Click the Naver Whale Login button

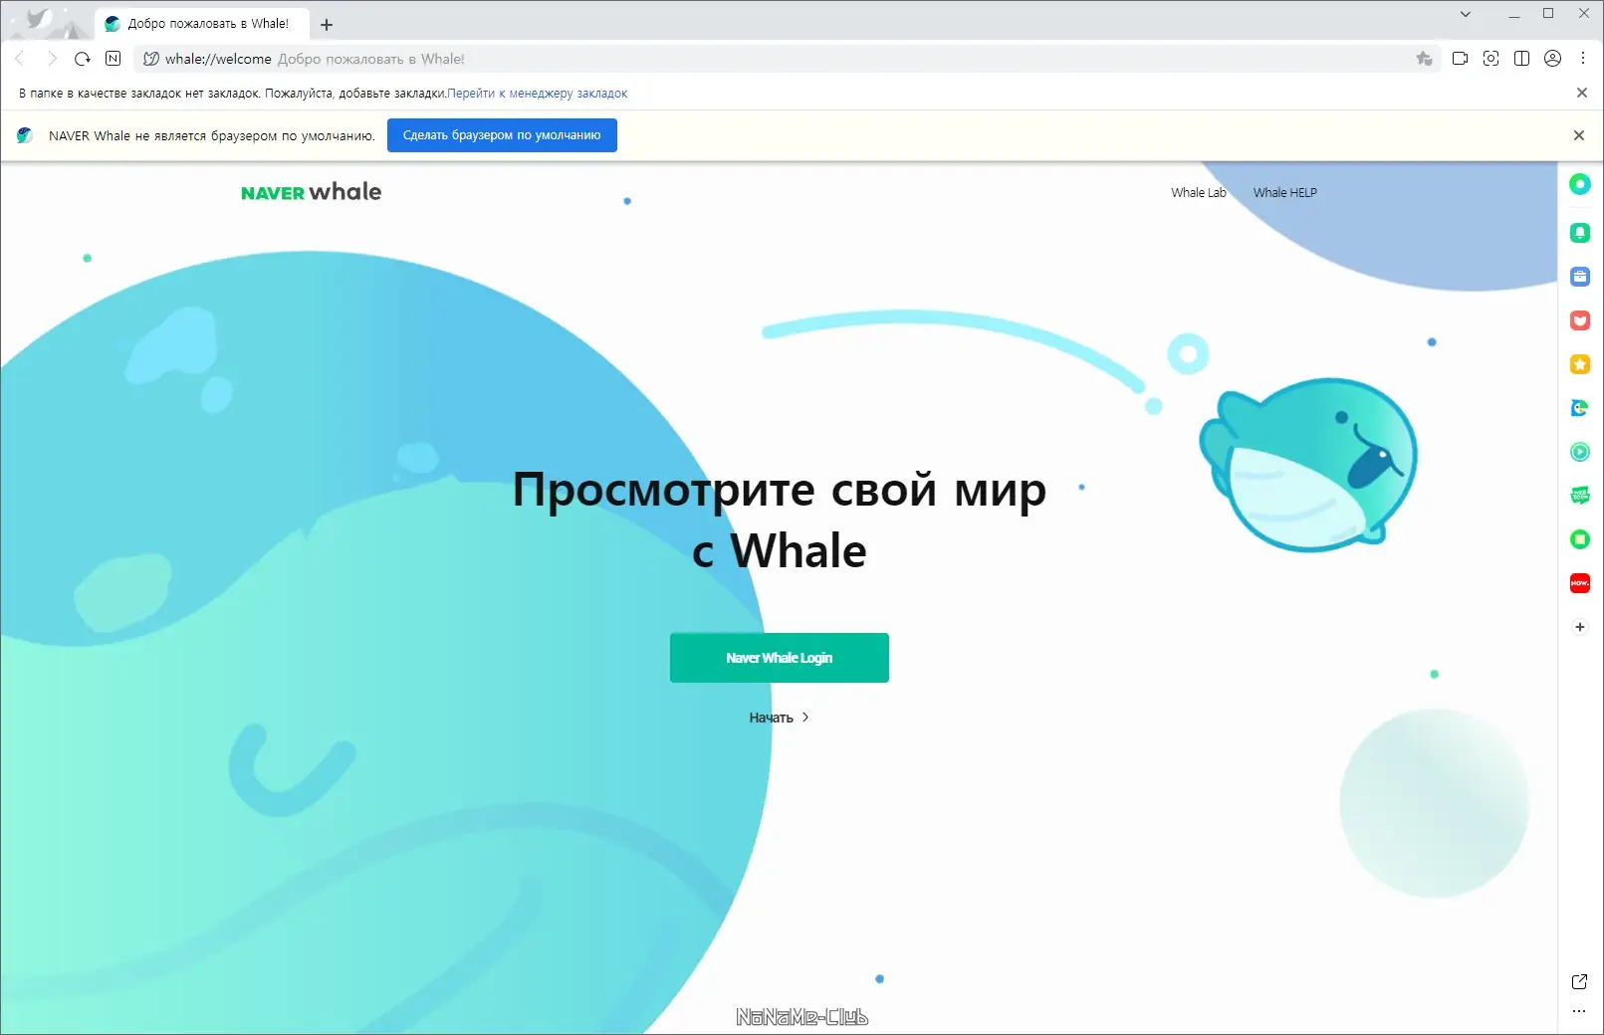click(x=780, y=658)
